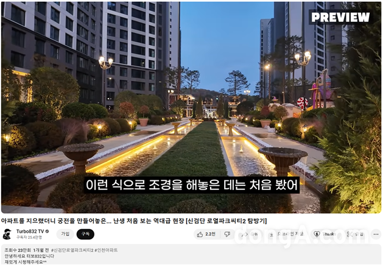Like the video with 2.2천 likes
The image size is (383, 265).
[x=207, y=234]
